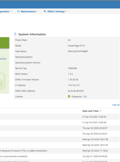
Task: Open the partially visible Configuration menu
Action: (6, 11)
